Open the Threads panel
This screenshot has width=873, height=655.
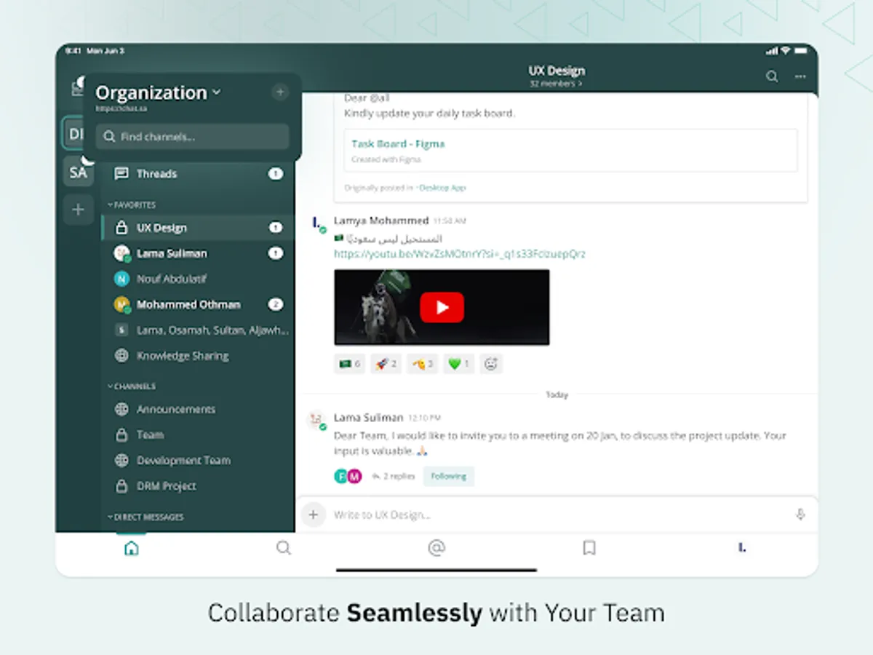(156, 173)
